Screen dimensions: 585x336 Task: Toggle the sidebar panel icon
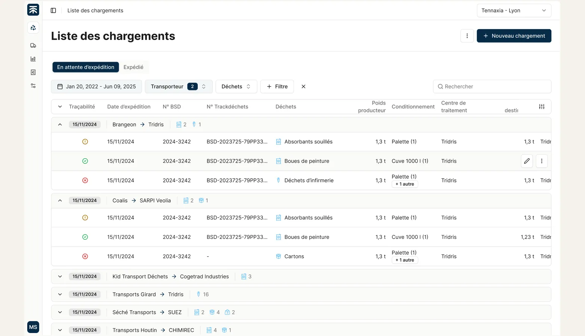coord(53,10)
